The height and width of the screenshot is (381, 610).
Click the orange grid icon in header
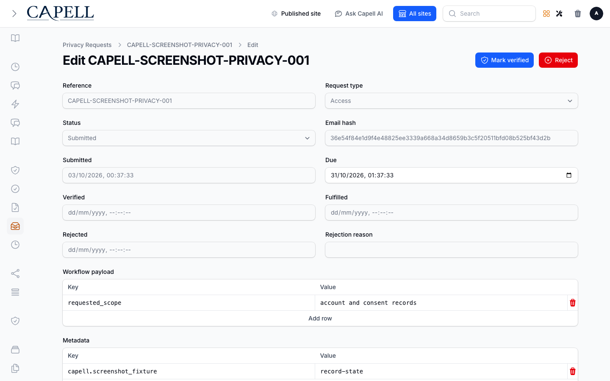pos(546,14)
